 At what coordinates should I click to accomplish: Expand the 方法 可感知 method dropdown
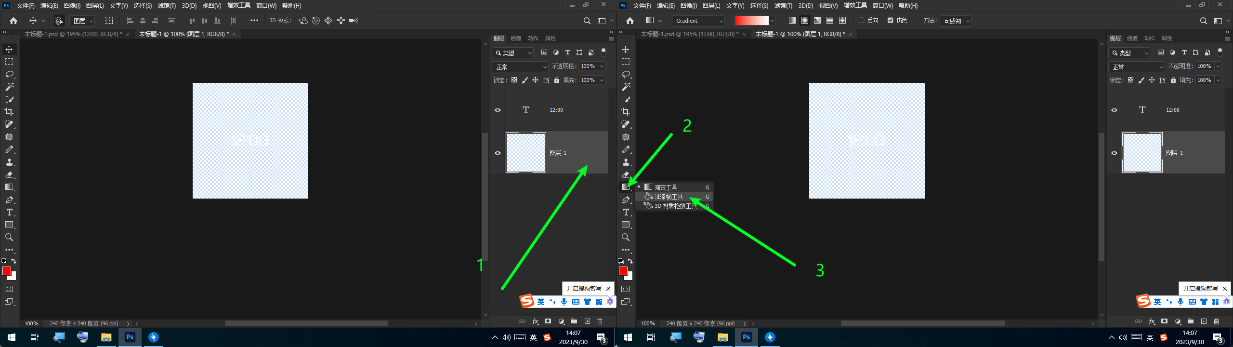(956, 21)
